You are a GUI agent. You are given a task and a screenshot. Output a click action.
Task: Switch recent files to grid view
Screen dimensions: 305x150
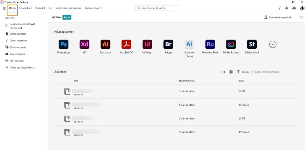231,72
